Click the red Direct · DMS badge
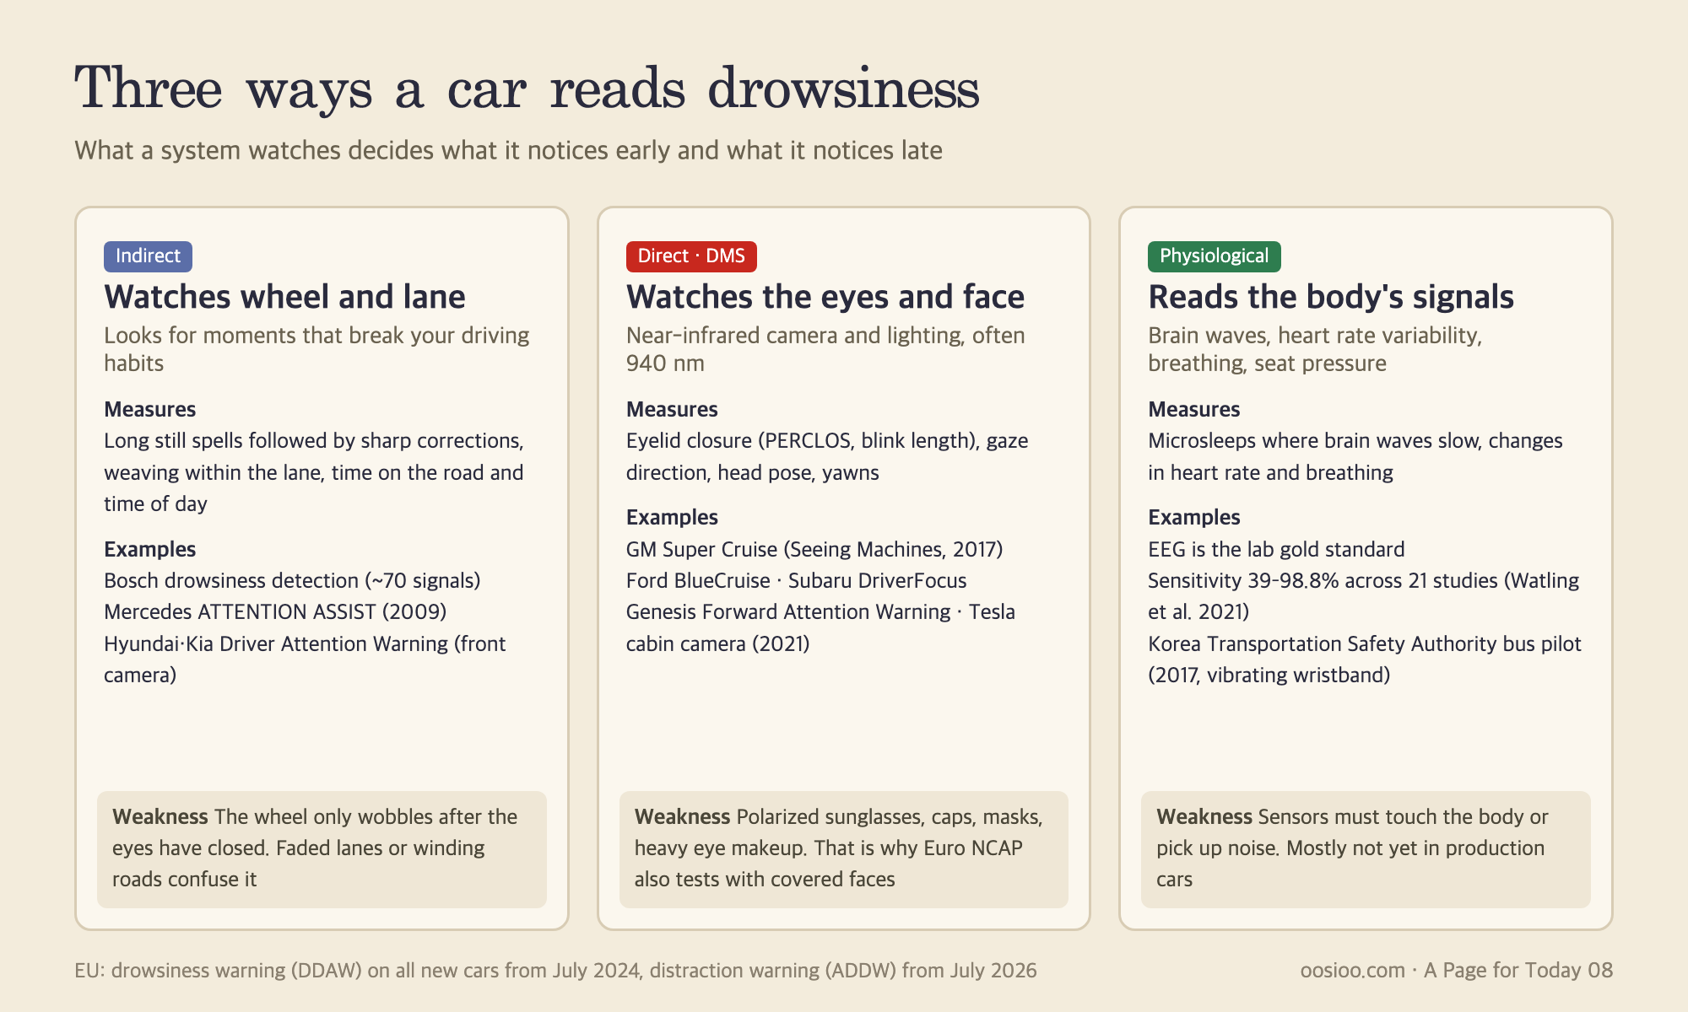Screen dimensions: 1688x1012 click(x=691, y=256)
